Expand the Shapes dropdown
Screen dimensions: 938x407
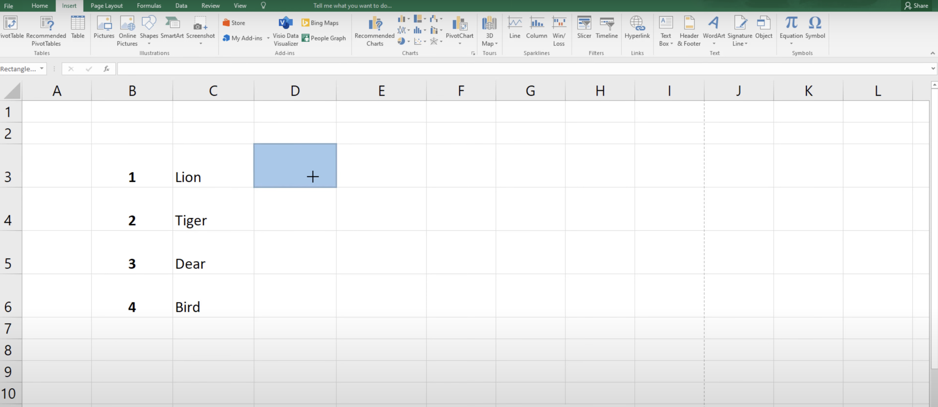(x=149, y=43)
